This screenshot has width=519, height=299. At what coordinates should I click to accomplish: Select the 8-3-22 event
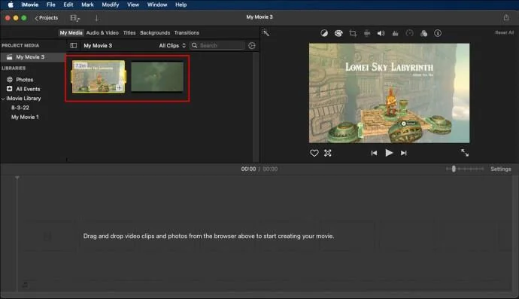(20, 108)
